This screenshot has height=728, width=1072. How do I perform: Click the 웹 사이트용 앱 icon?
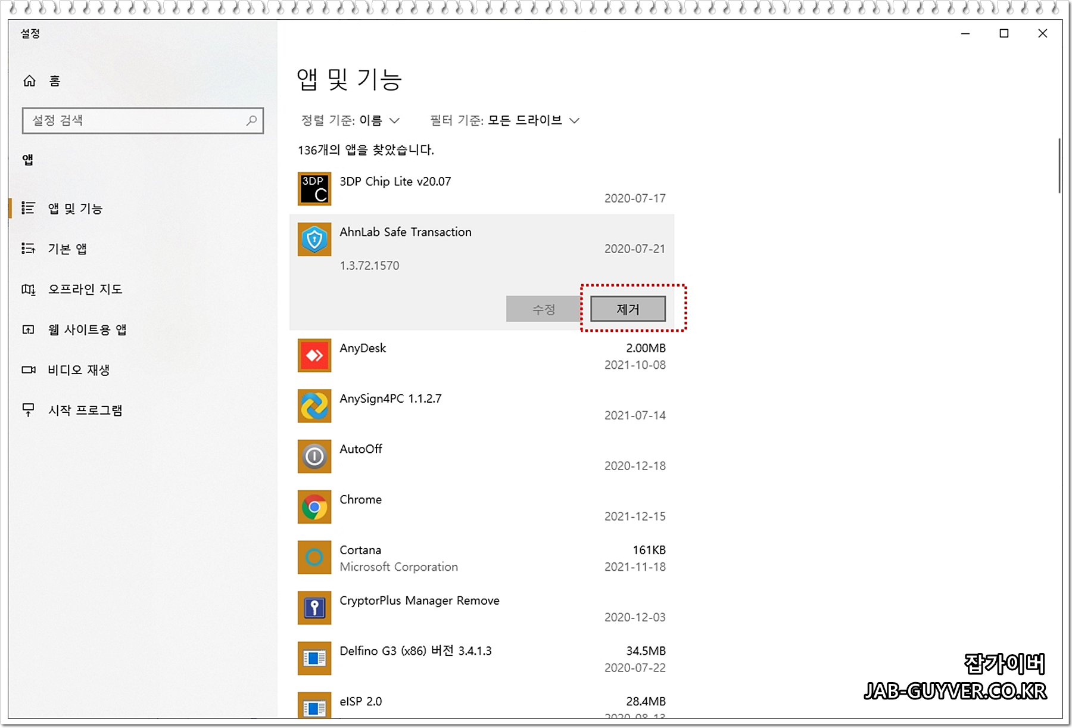tap(28, 329)
